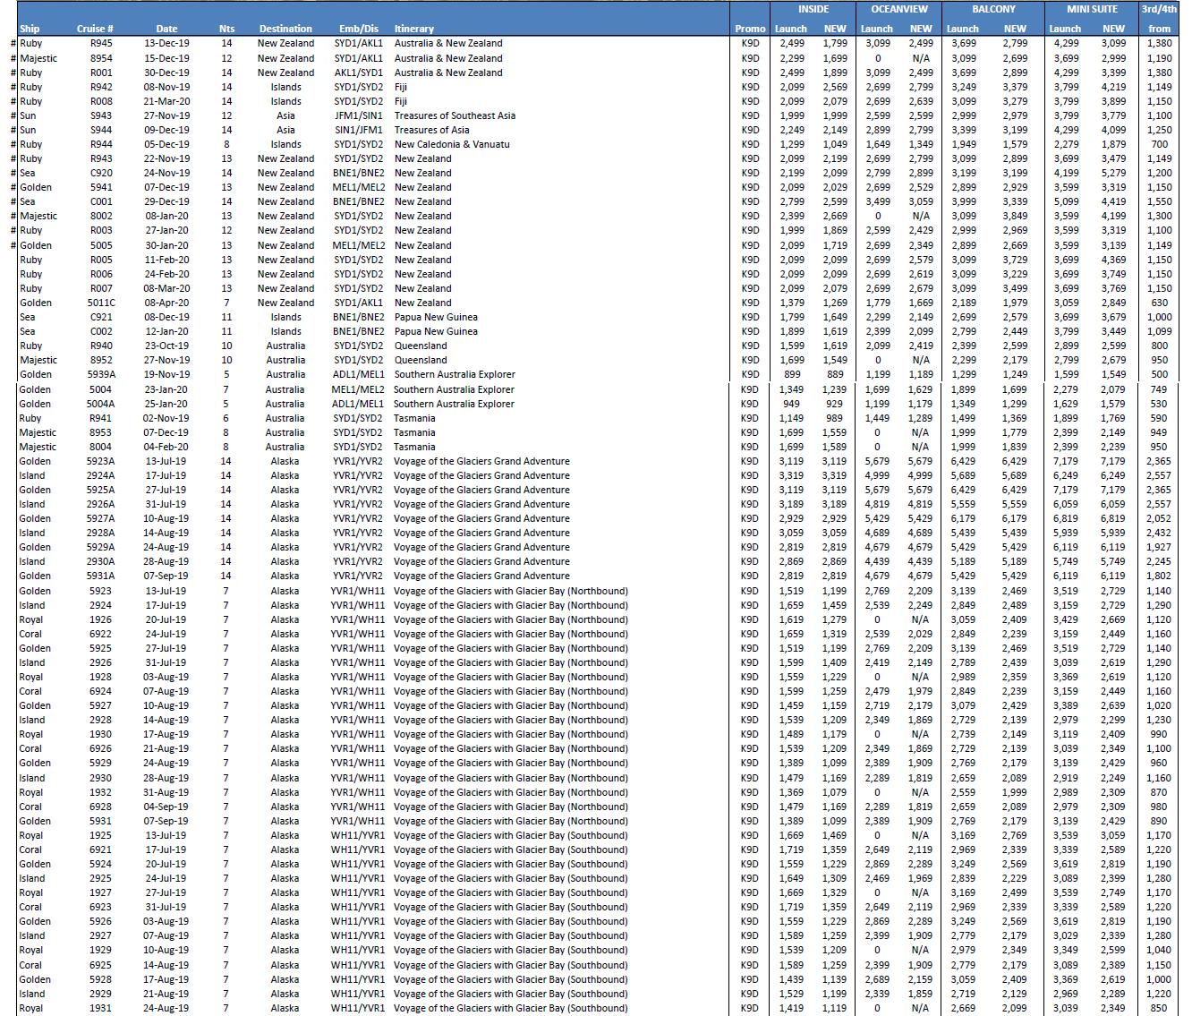The image size is (1192, 1016).
Task: Select the INSIDE pricing group header
Action: (813, 9)
